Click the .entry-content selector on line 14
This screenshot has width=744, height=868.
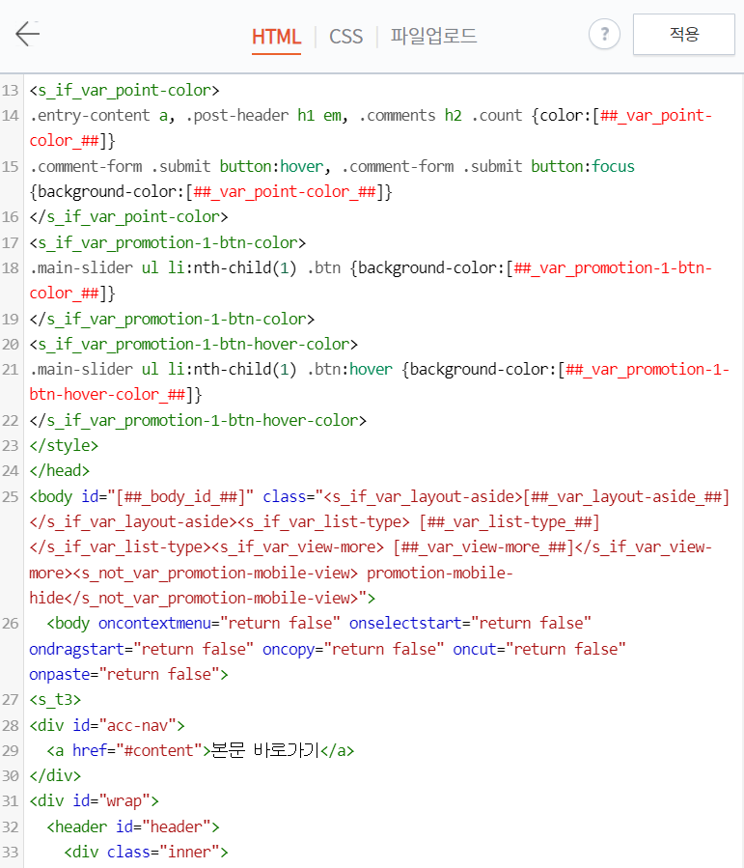(x=90, y=115)
